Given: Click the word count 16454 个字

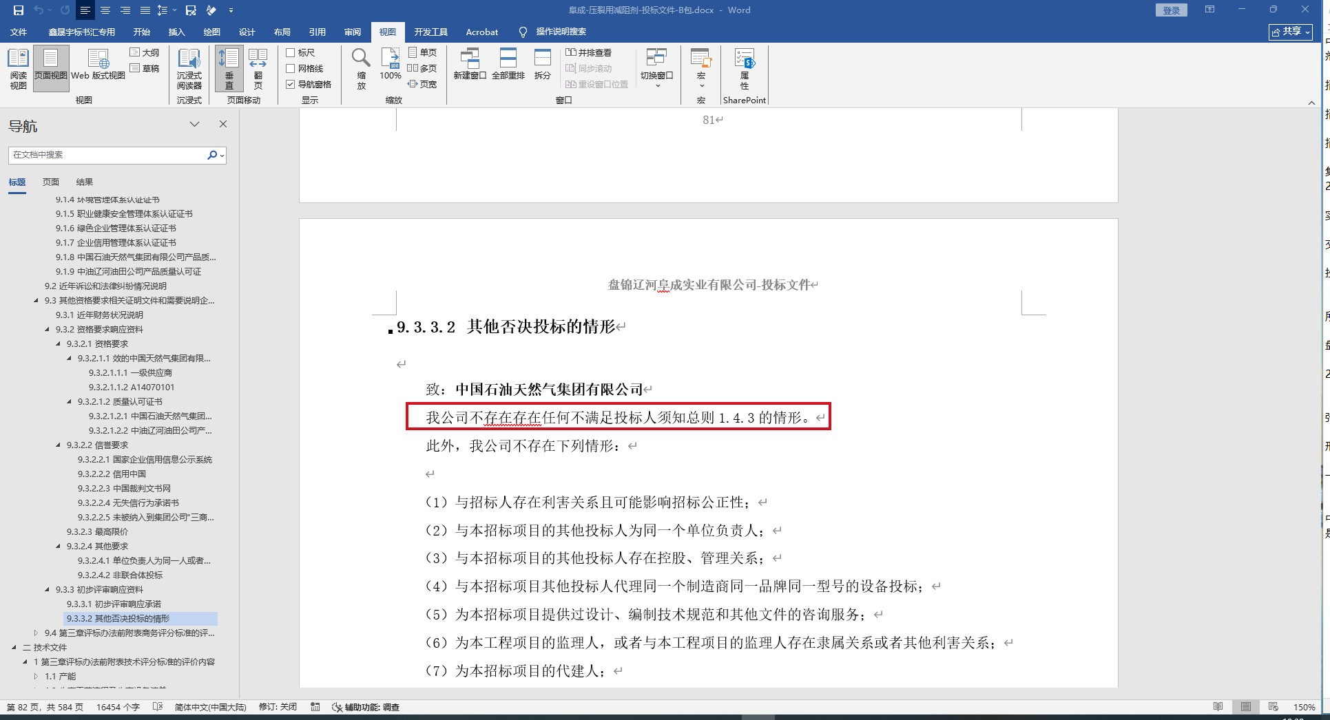Looking at the screenshot, I should (x=118, y=707).
